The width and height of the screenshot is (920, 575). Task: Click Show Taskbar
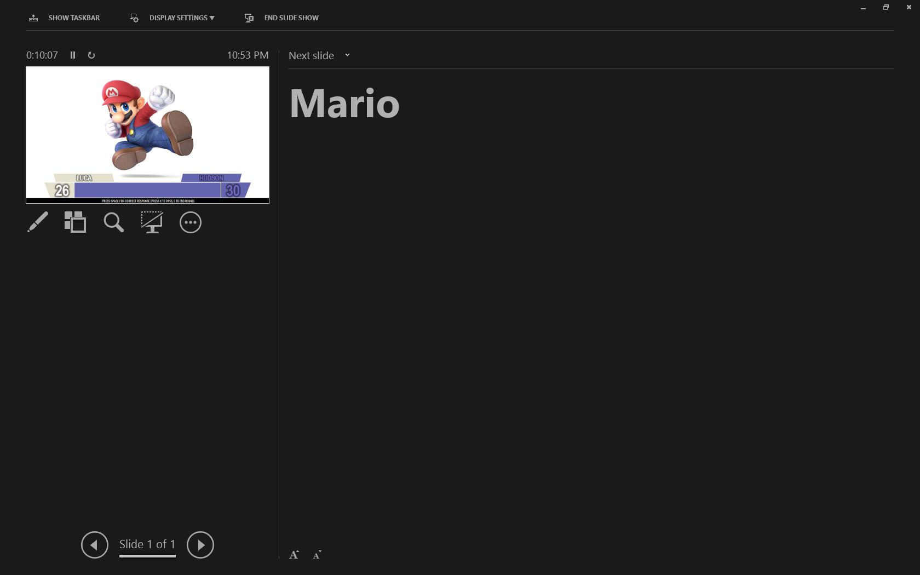tap(65, 18)
